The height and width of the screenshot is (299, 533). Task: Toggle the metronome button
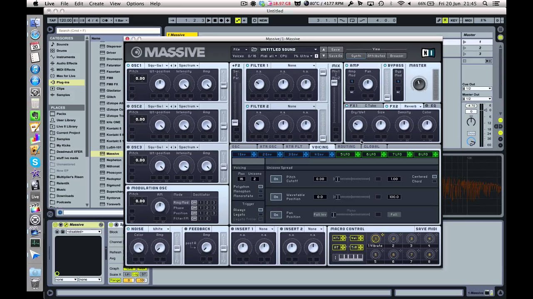pyautogui.click(x=105, y=20)
